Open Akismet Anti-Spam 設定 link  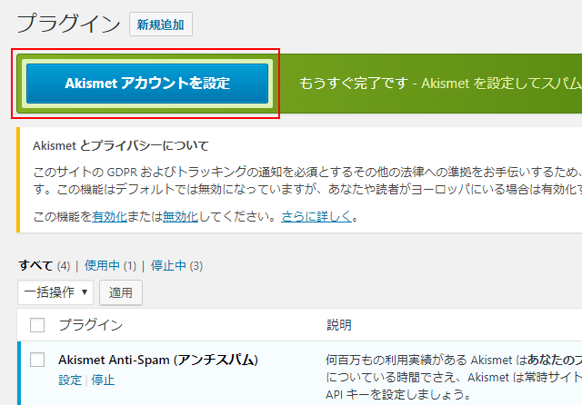pyautogui.click(x=70, y=380)
